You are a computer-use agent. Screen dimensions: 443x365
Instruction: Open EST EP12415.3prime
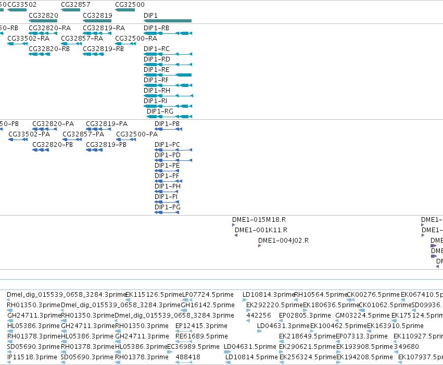[184, 331]
